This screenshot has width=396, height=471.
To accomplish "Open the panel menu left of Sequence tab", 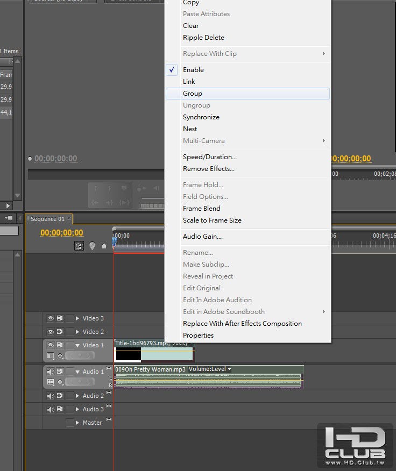I will point(9,218).
